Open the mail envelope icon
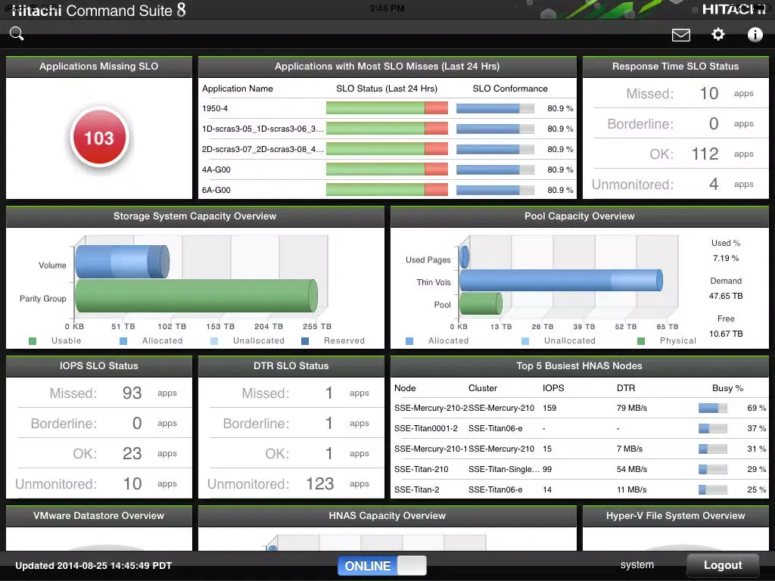 pyautogui.click(x=680, y=35)
